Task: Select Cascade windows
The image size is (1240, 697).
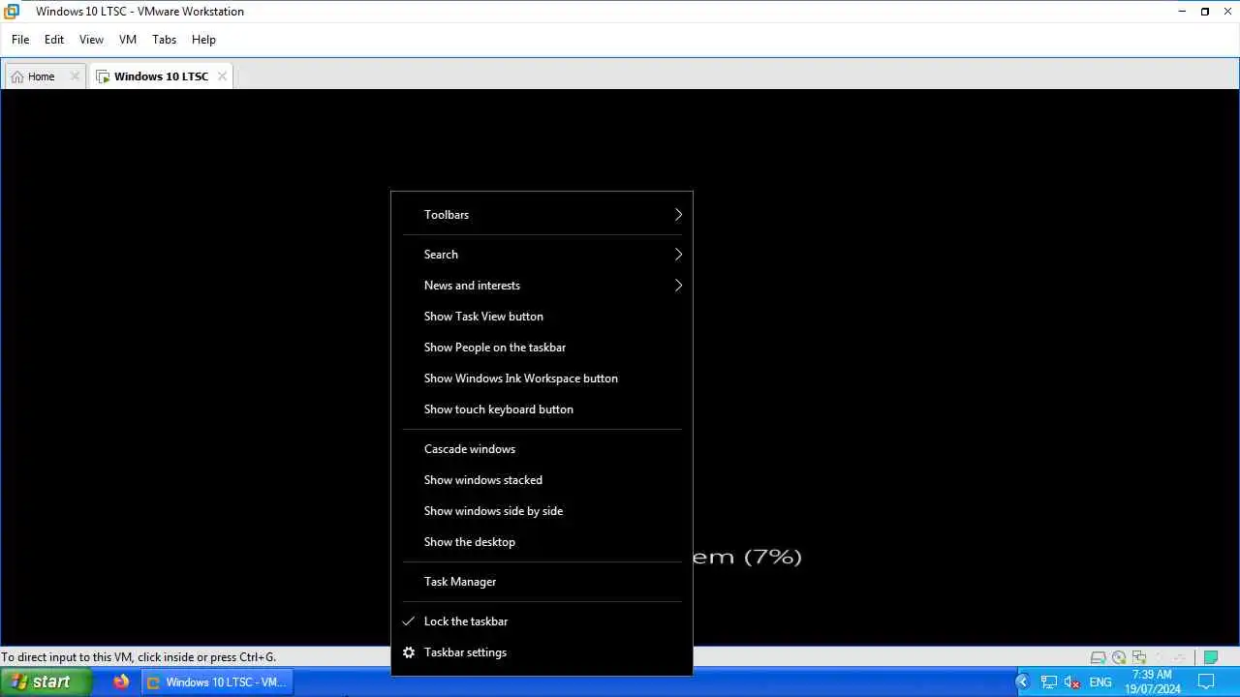Action: tap(542, 449)
